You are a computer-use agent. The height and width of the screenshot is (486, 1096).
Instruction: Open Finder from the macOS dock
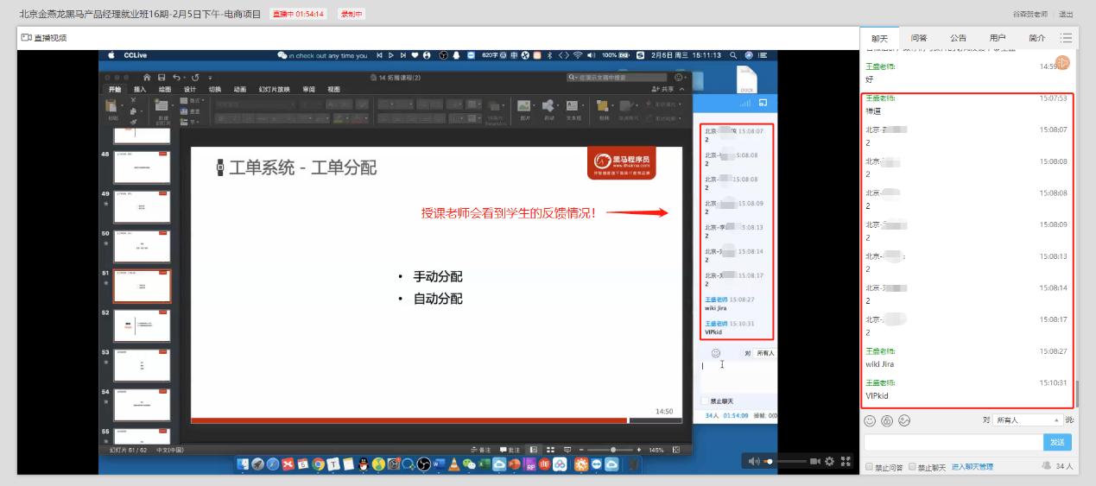(x=243, y=464)
